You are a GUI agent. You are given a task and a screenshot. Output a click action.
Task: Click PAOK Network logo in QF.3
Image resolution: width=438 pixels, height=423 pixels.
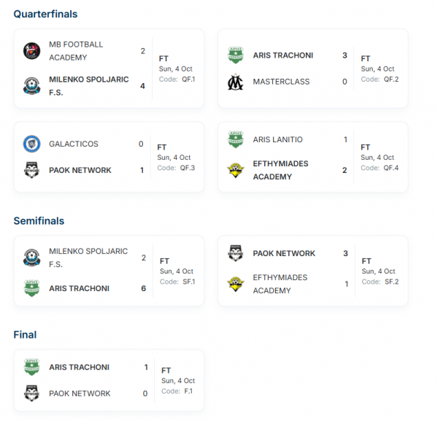31,170
